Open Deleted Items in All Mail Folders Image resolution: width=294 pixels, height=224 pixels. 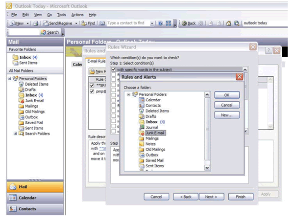coord(34,84)
